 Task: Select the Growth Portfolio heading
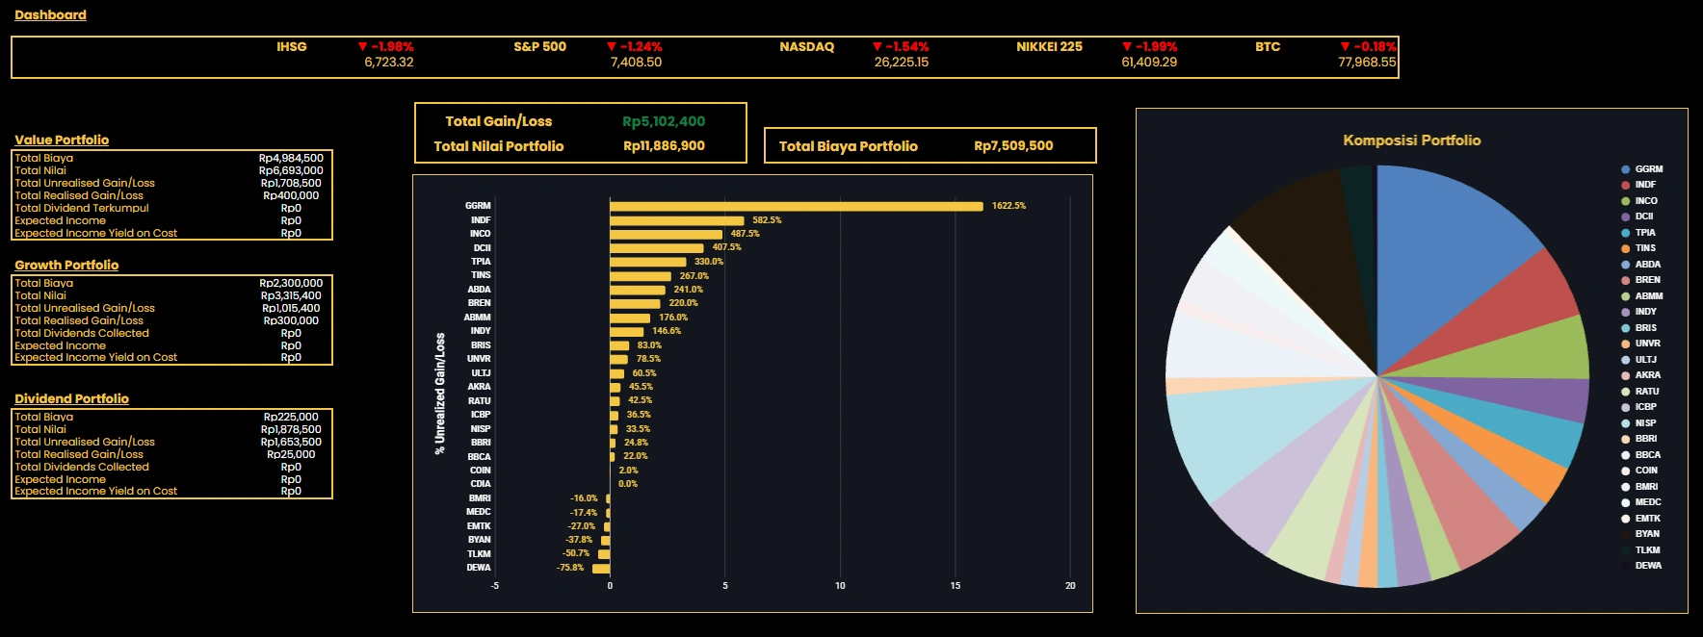click(66, 265)
